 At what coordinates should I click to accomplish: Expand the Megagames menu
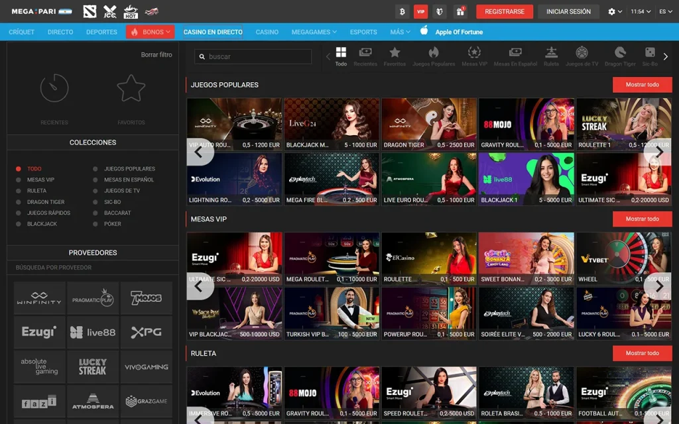314,32
